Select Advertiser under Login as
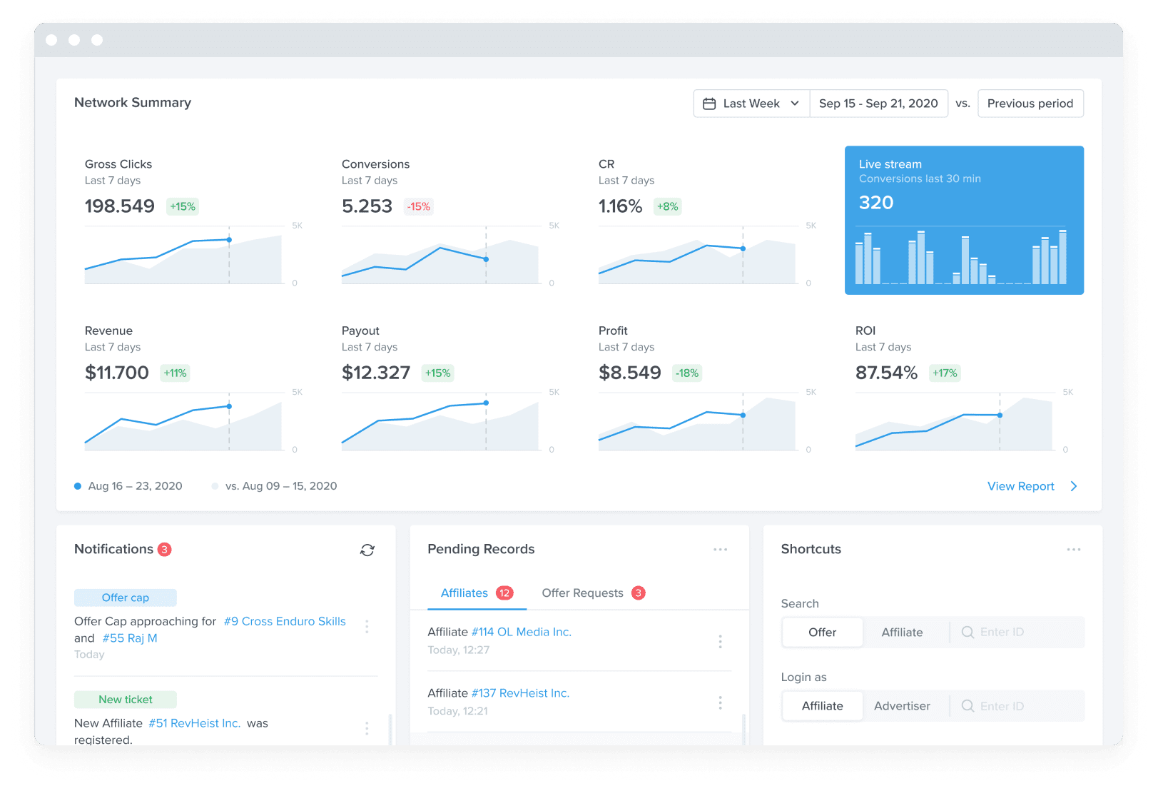The width and height of the screenshot is (1158, 791). tap(903, 705)
